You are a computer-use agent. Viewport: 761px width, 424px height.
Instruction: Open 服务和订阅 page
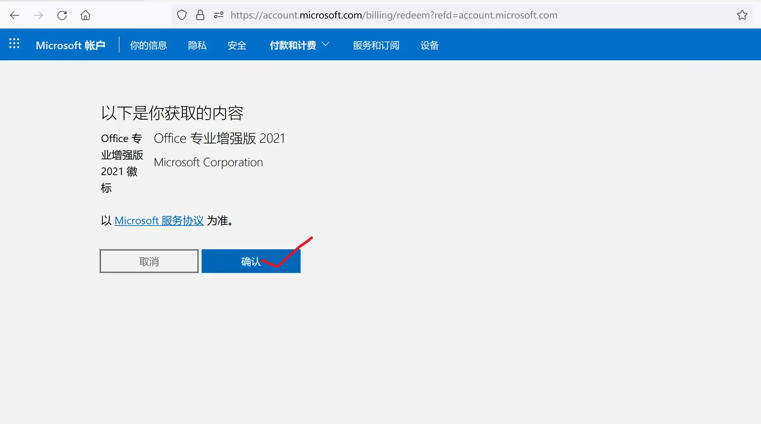click(x=376, y=45)
